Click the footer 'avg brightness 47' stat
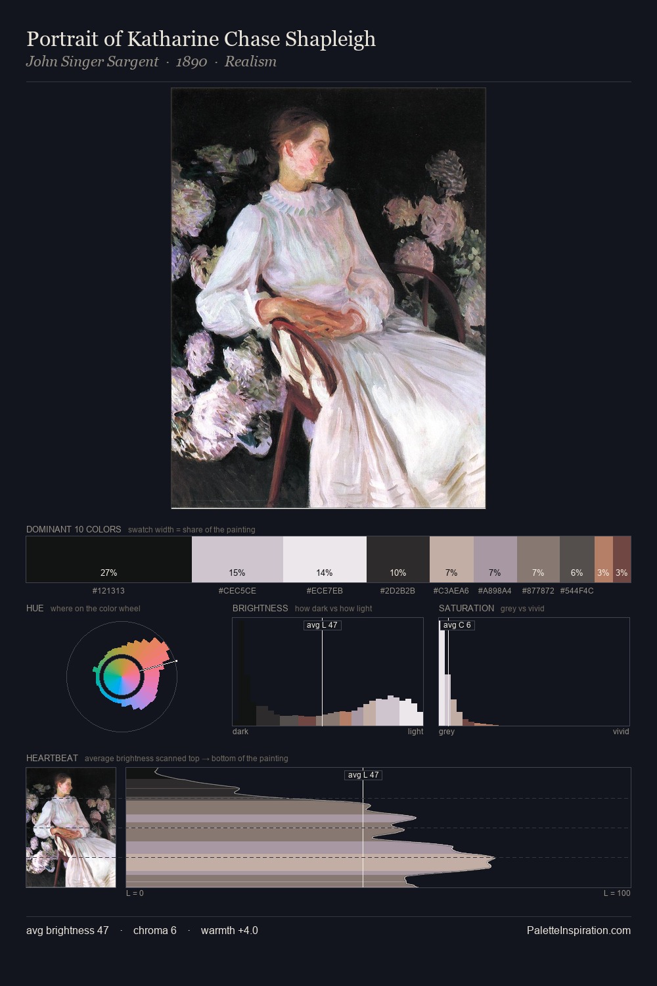 tap(68, 930)
